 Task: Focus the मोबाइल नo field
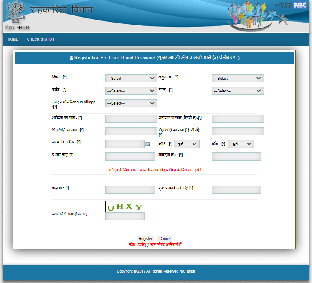236,156
